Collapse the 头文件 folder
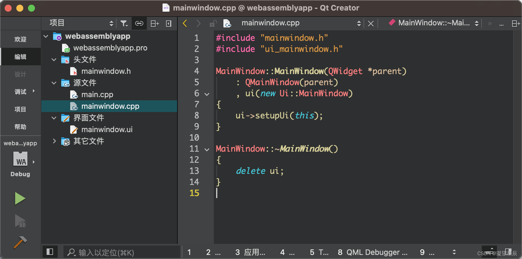 [54, 60]
